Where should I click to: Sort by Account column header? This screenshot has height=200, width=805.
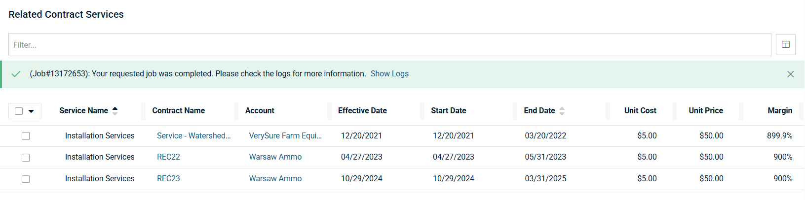click(260, 111)
